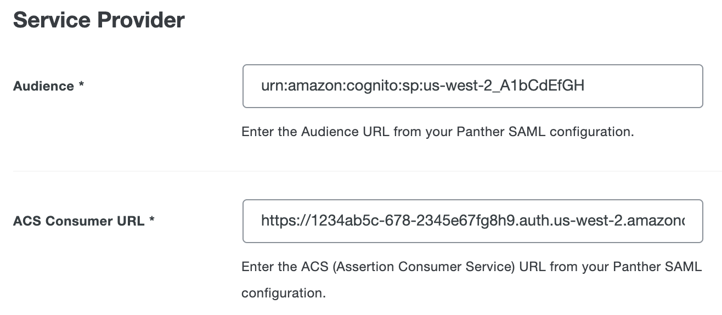Click the Service Provider heading
The width and height of the screenshot is (722, 315).
click(99, 20)
